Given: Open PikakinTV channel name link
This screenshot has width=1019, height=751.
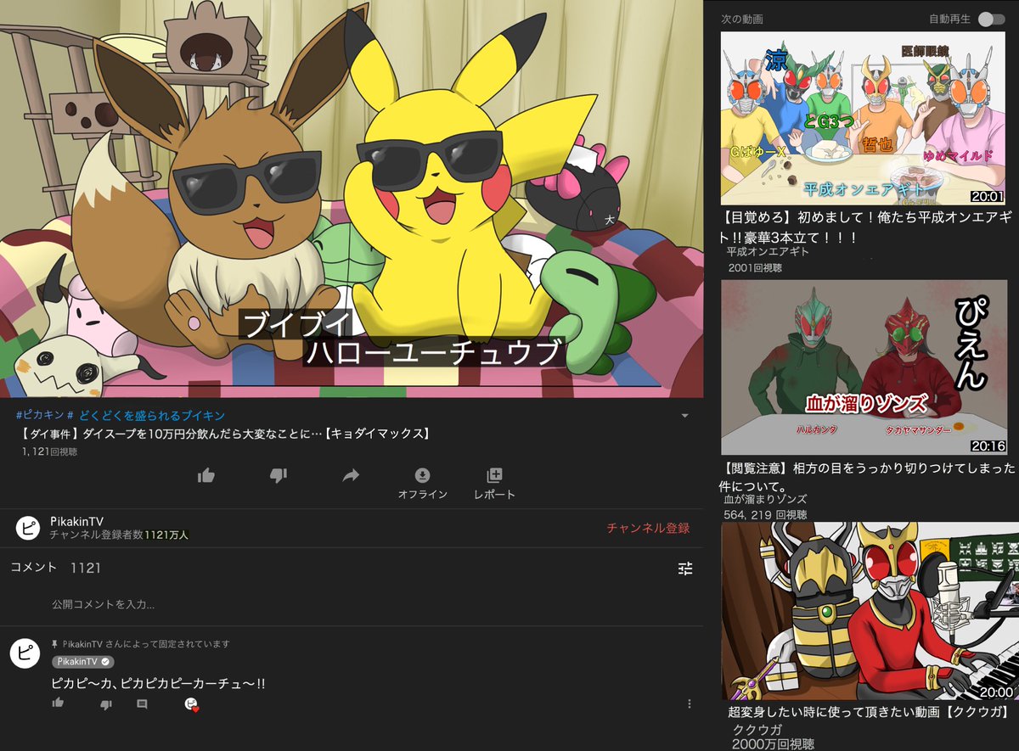Looking at the screenshot, I should 76,521.
